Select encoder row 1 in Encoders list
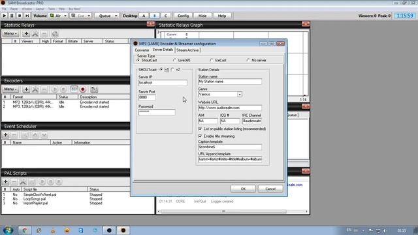 [66, 102]
